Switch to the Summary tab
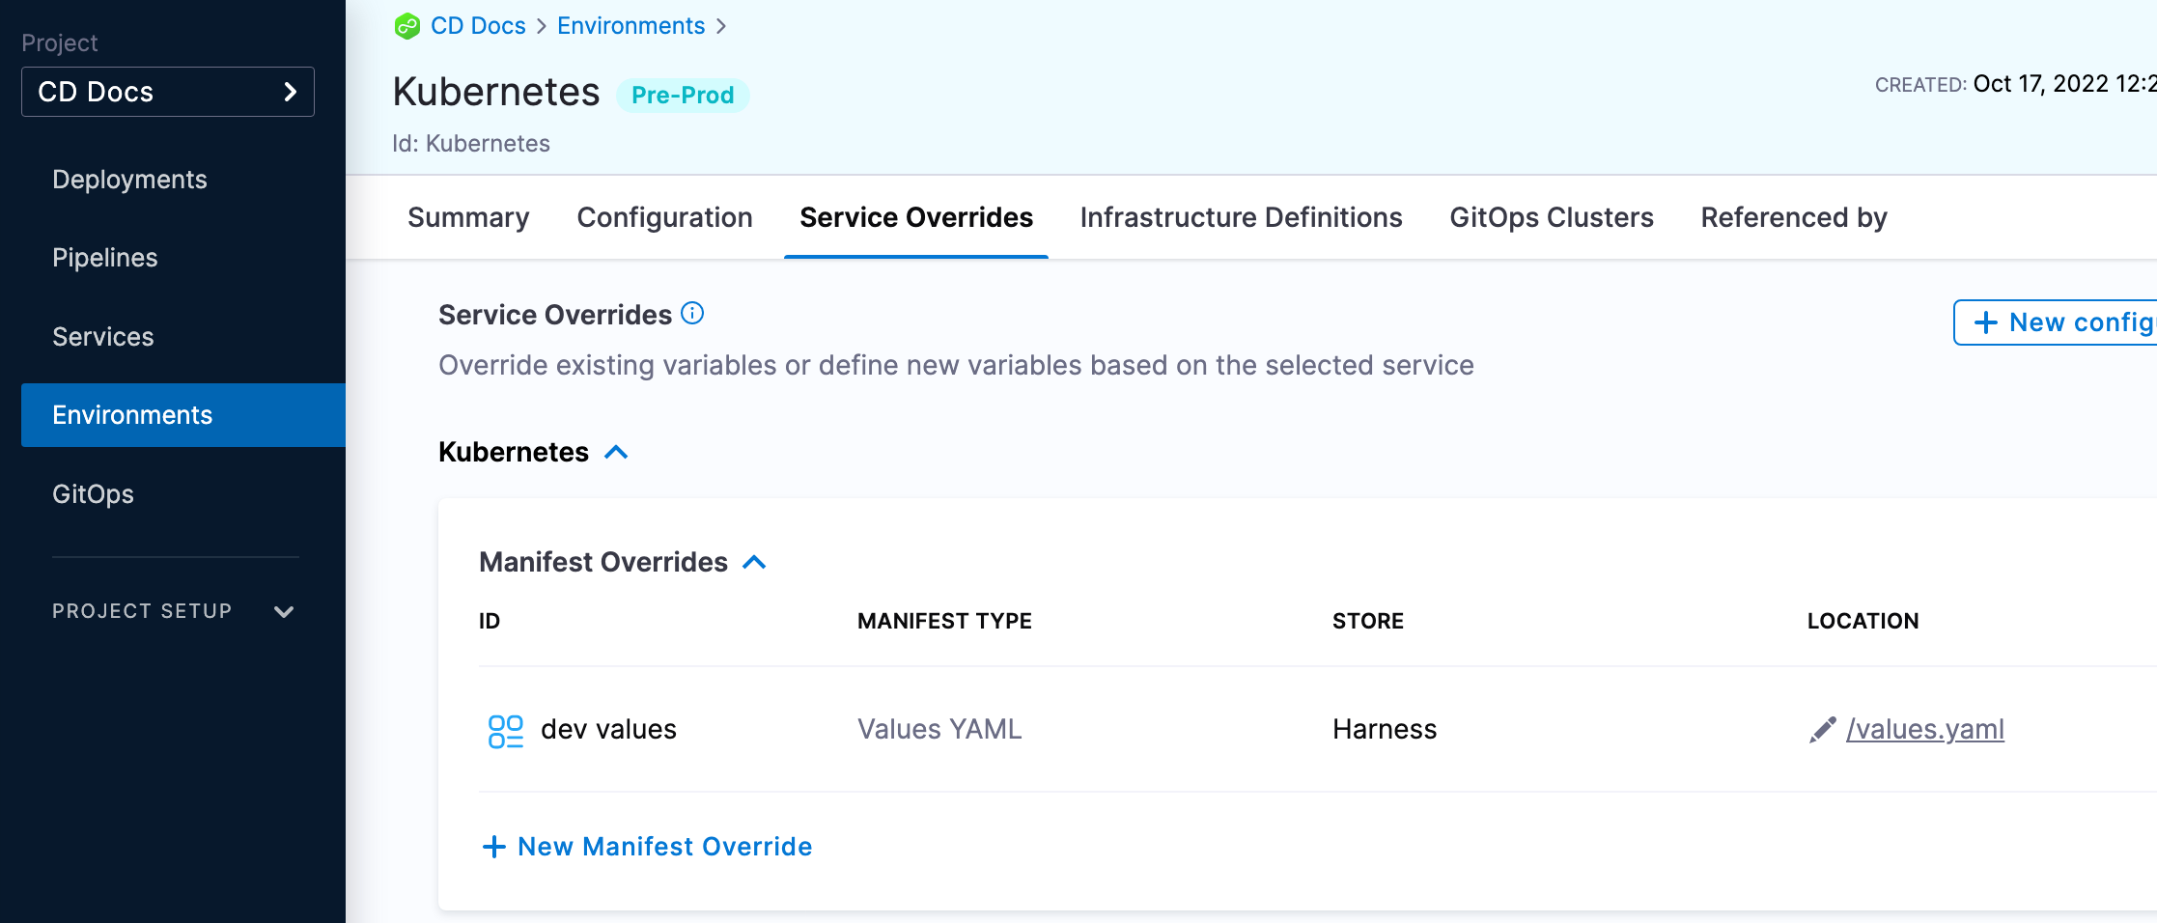 pyautogui.click(x=468, y=217)
